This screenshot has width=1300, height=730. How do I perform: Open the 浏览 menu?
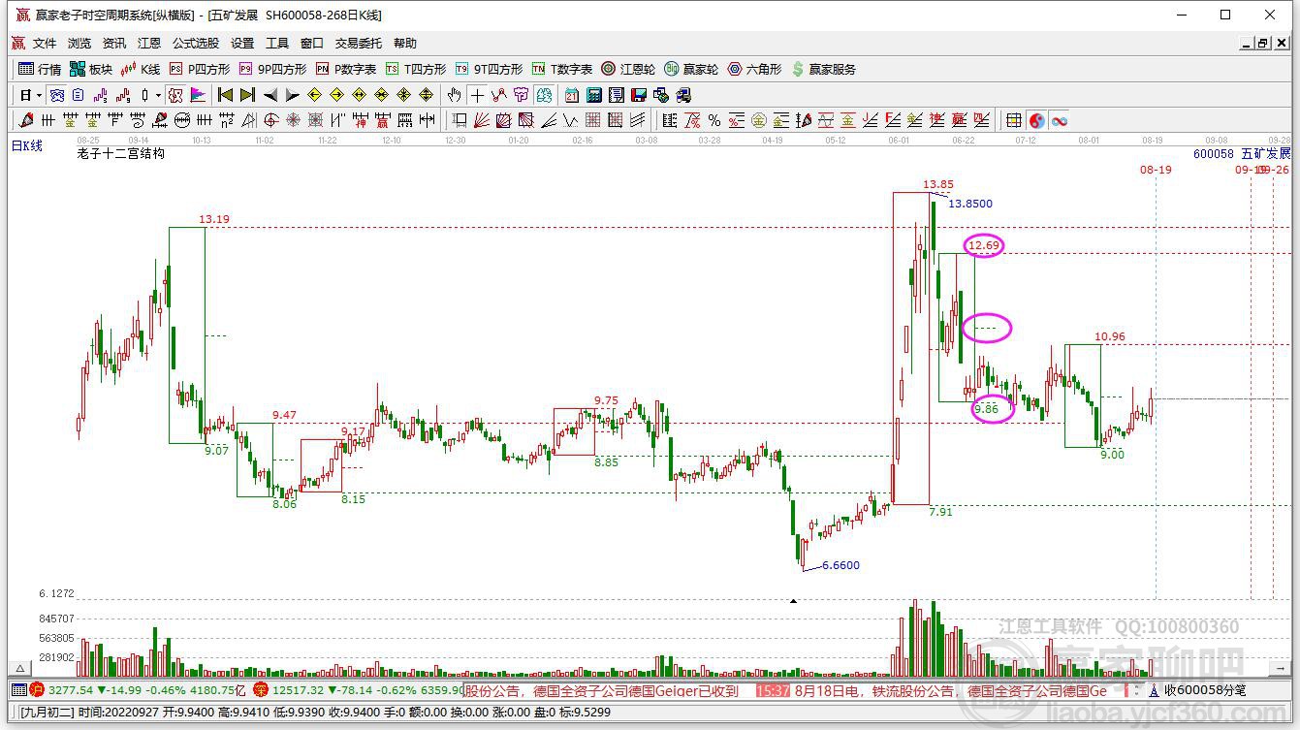79,44
